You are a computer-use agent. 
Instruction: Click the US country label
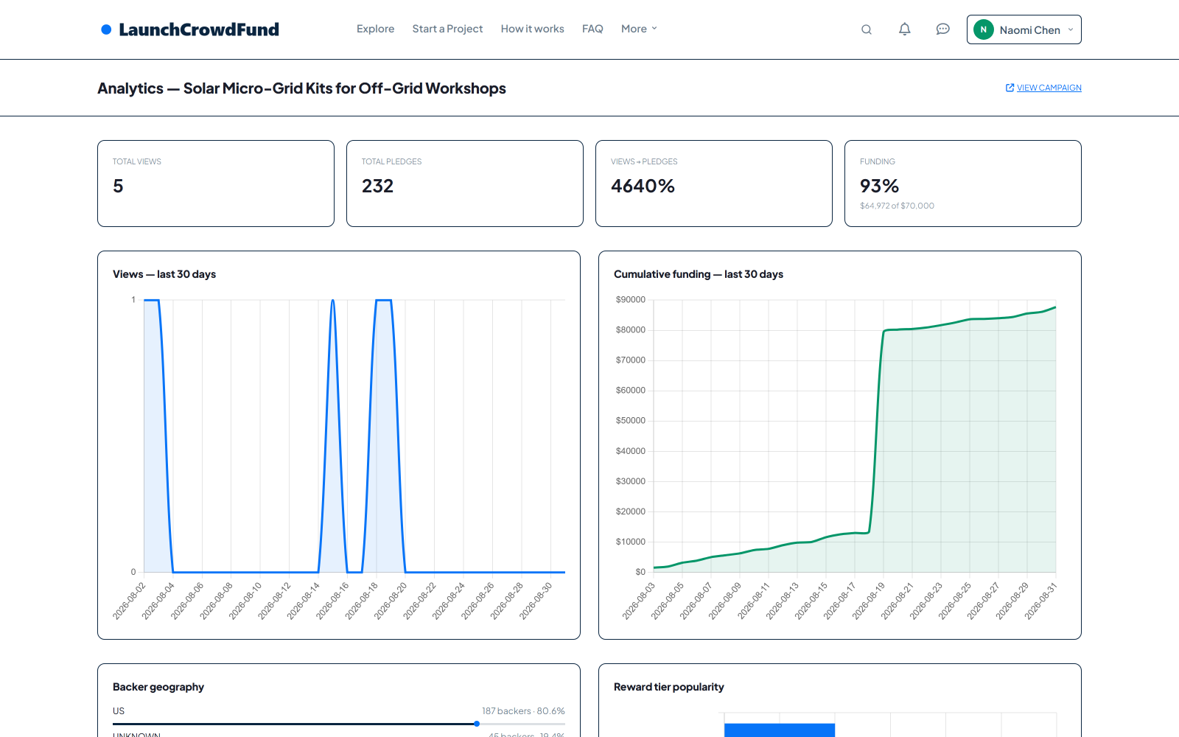[x=119, y=711]
